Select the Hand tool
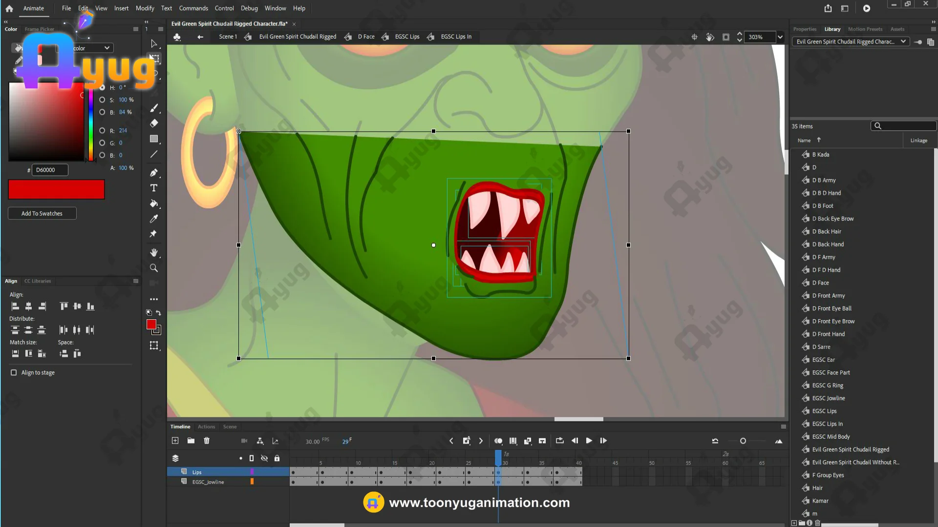938x527 pixels. click(154, 253)
